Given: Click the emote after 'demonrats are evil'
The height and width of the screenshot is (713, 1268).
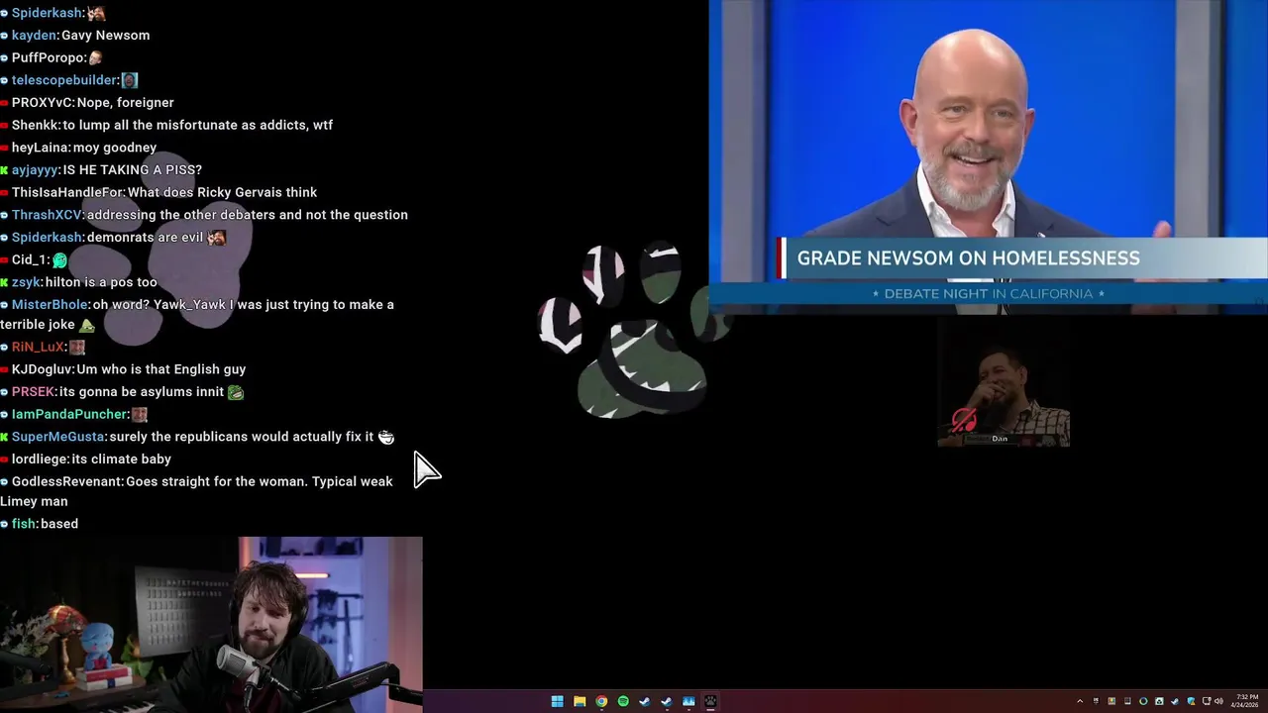Looking at the screenshot, I should pyautogui.click(x=217, y=238).
